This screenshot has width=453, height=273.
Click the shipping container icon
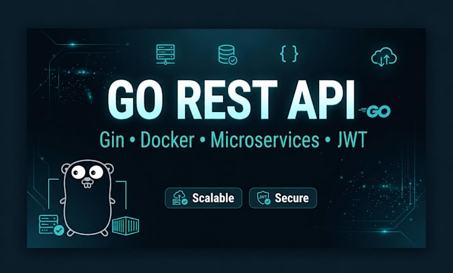coord(125,226)
